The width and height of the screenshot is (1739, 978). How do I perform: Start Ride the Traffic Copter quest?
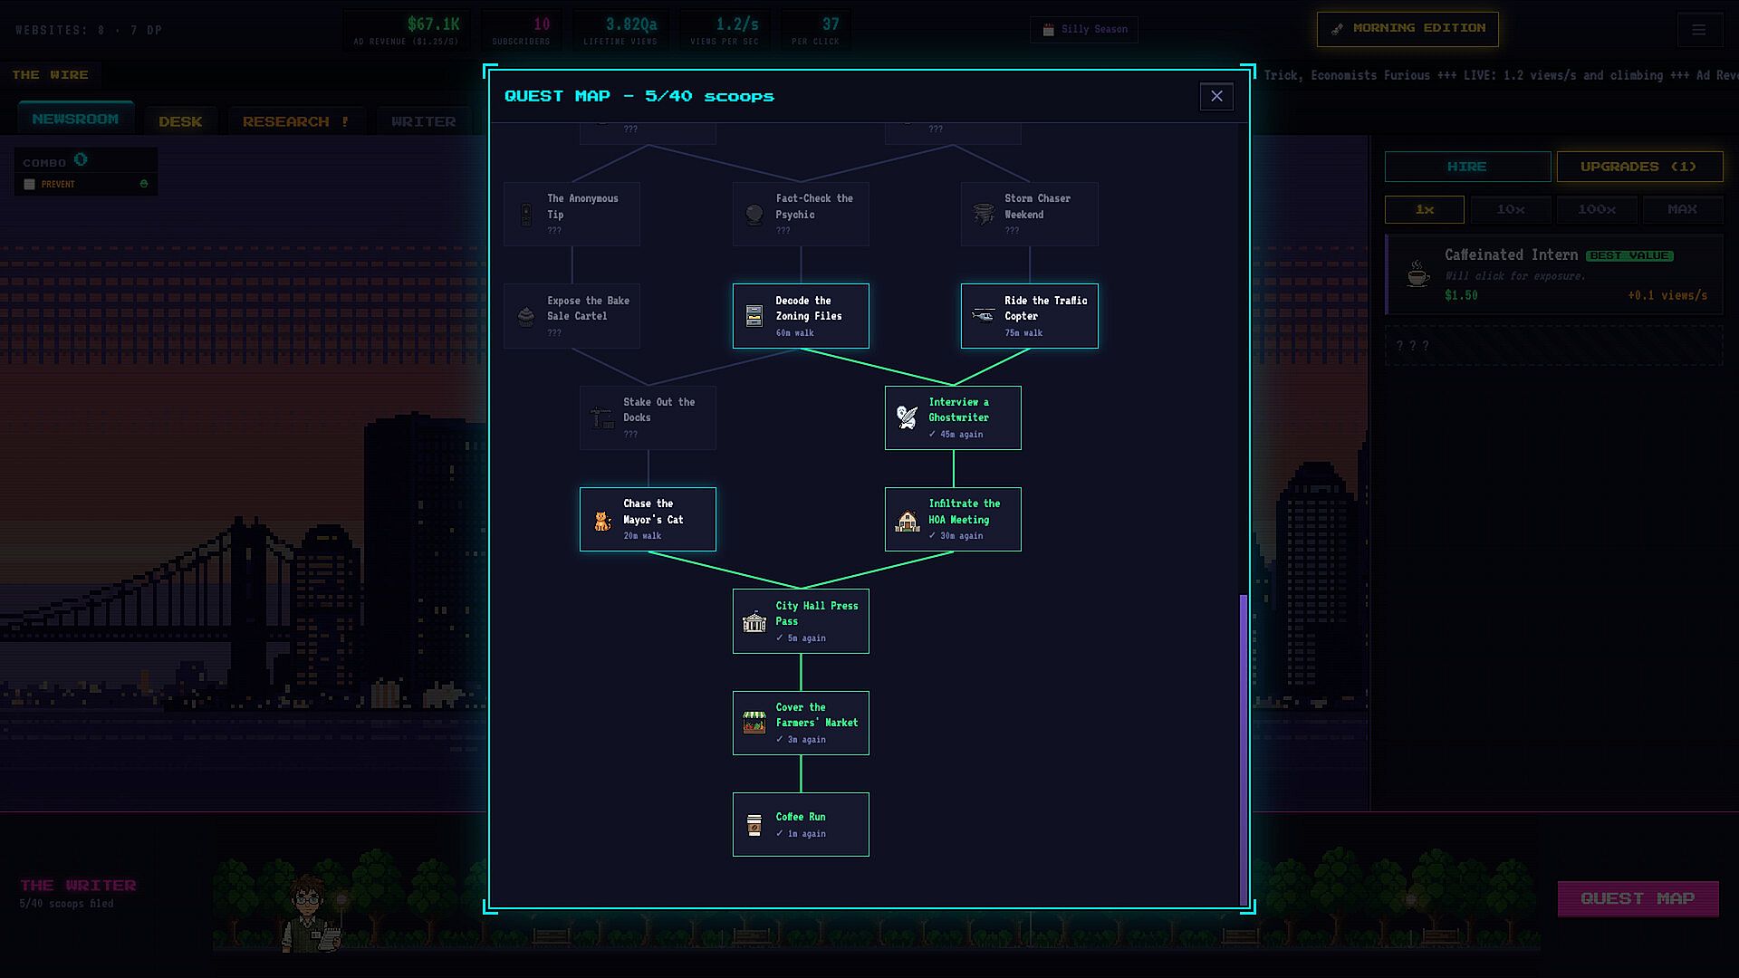pyautogui.click(x=1029, y=316)
